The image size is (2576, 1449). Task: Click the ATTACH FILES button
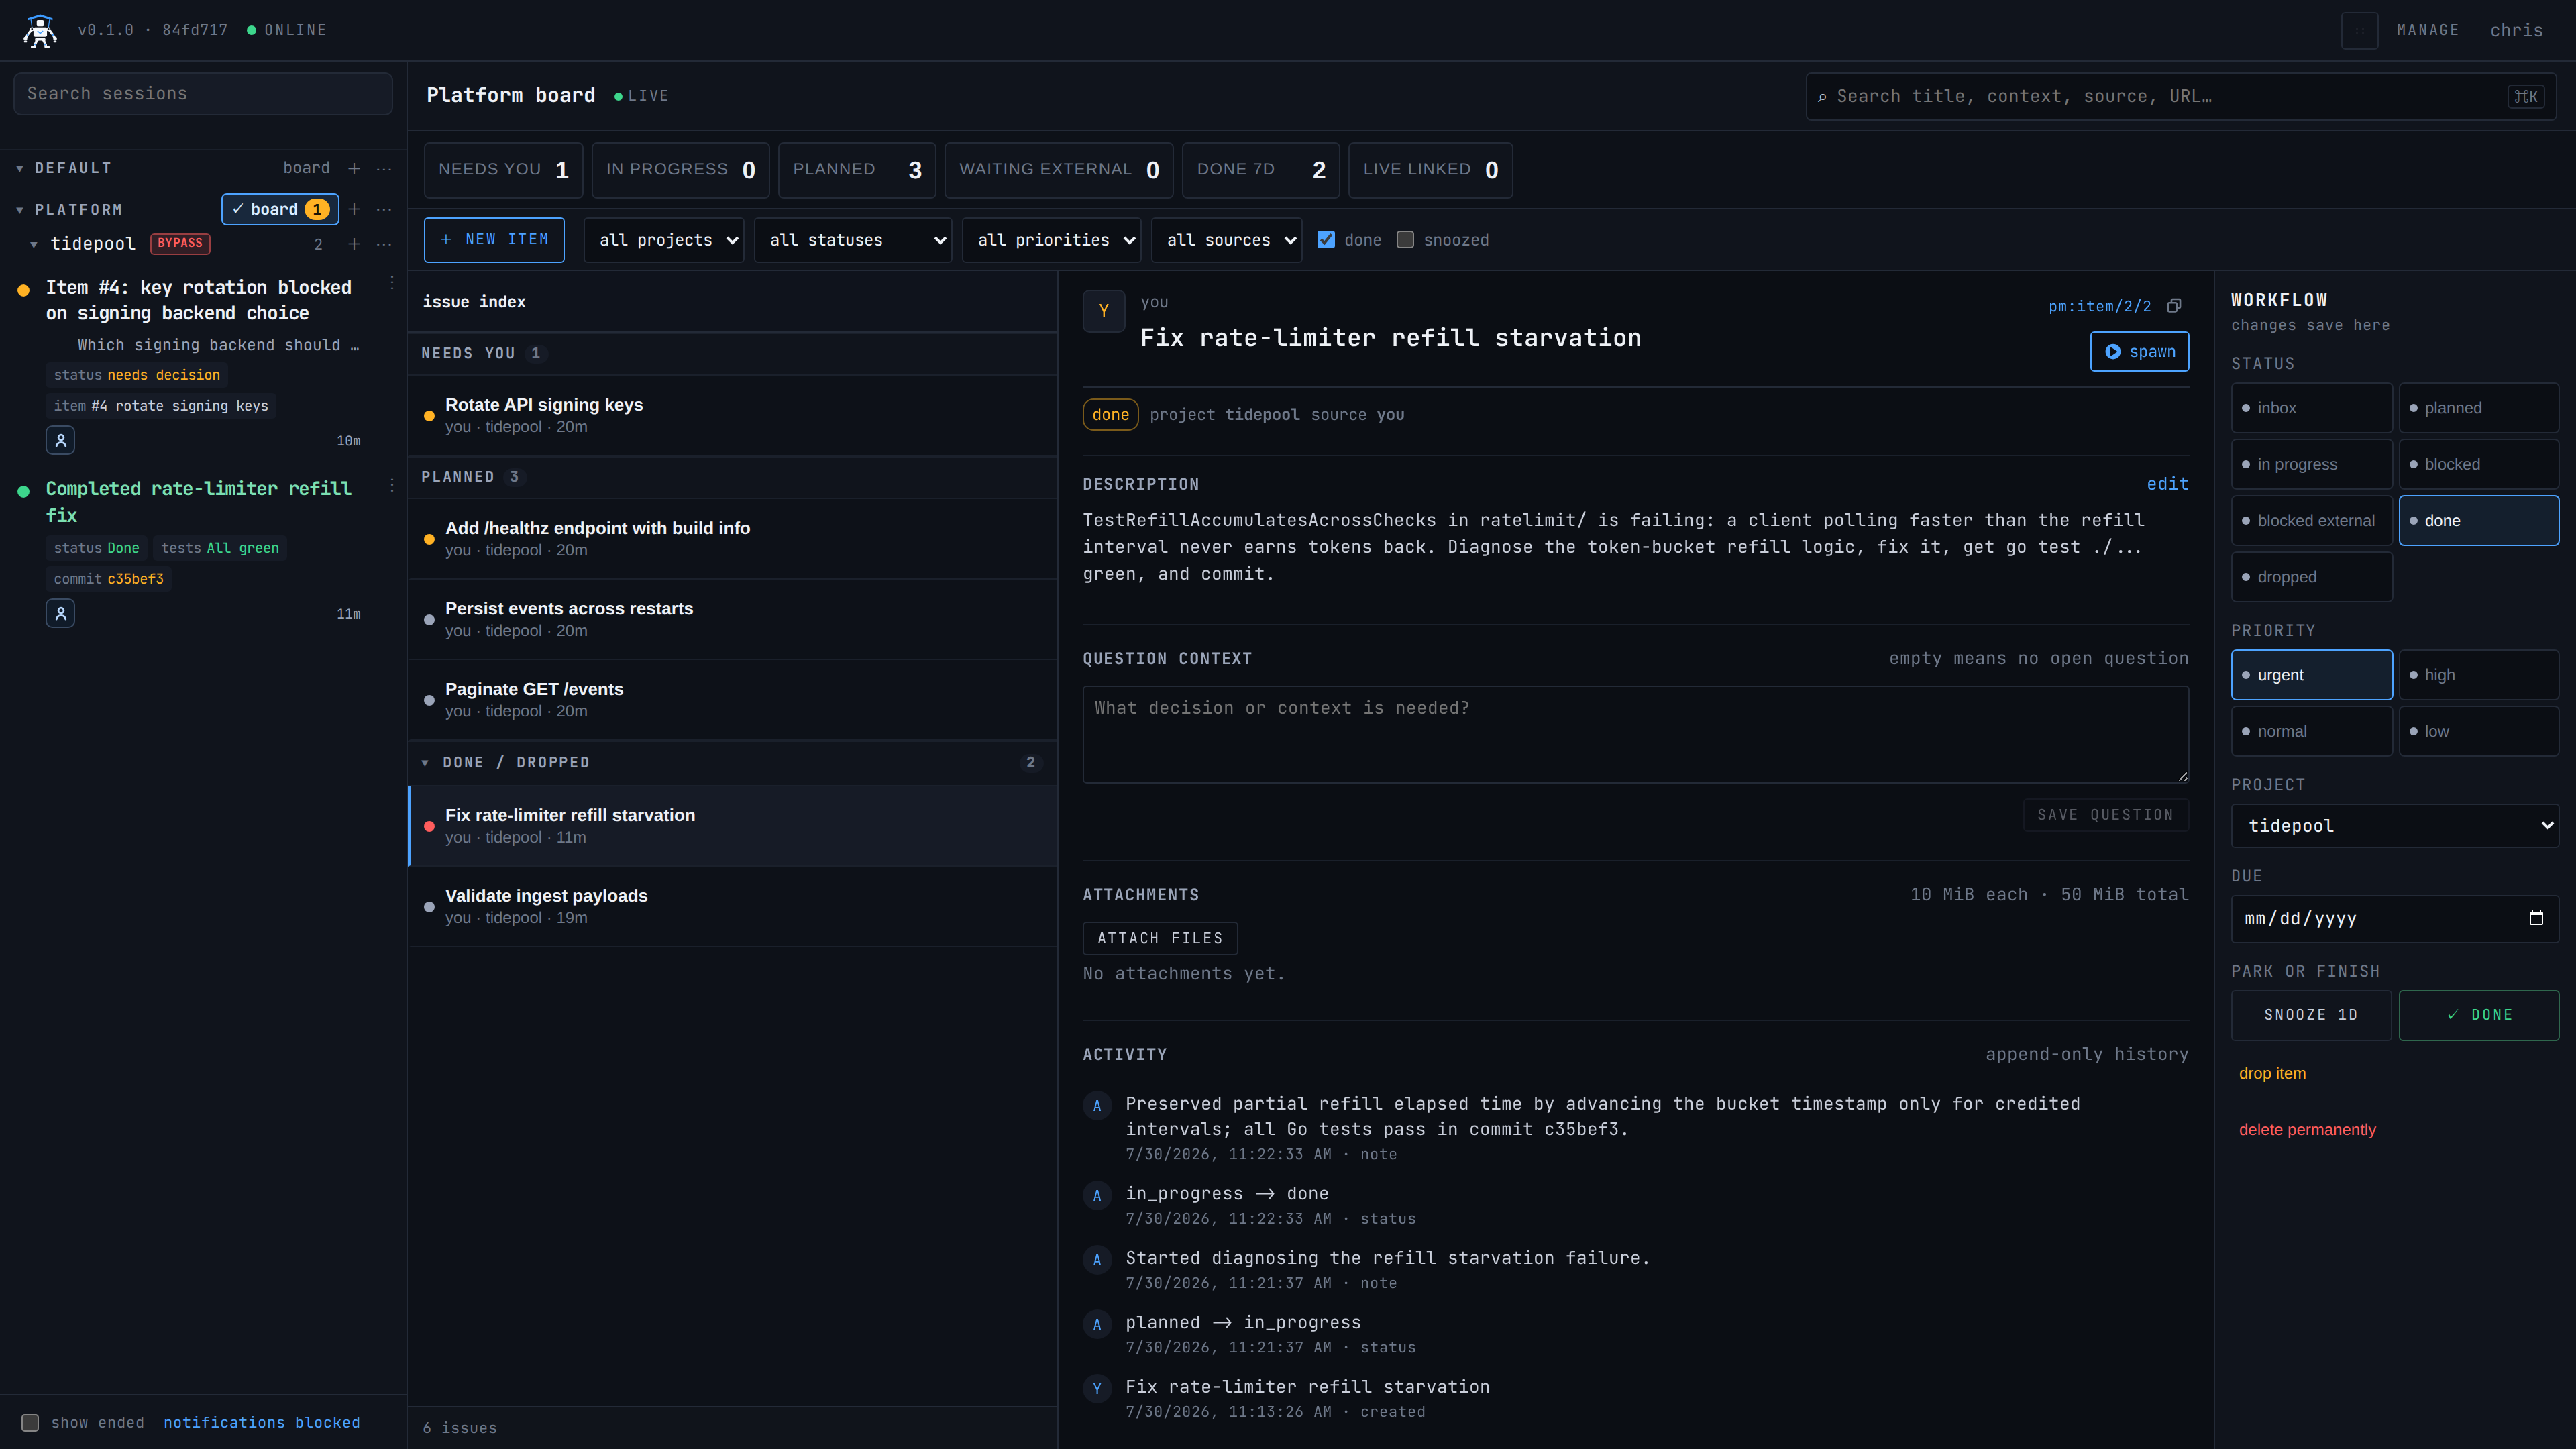tap(1160, 938)
